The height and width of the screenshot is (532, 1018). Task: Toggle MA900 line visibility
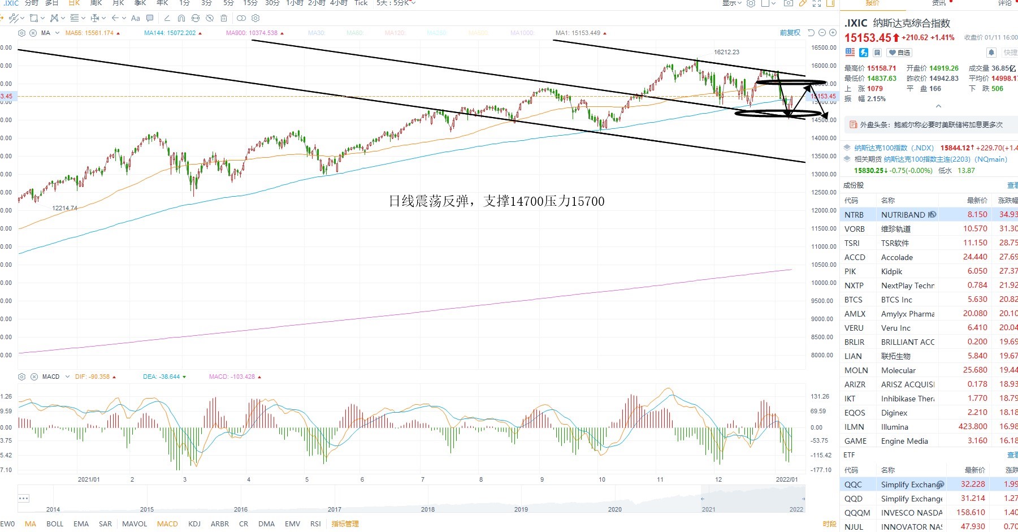coord(255,33)
